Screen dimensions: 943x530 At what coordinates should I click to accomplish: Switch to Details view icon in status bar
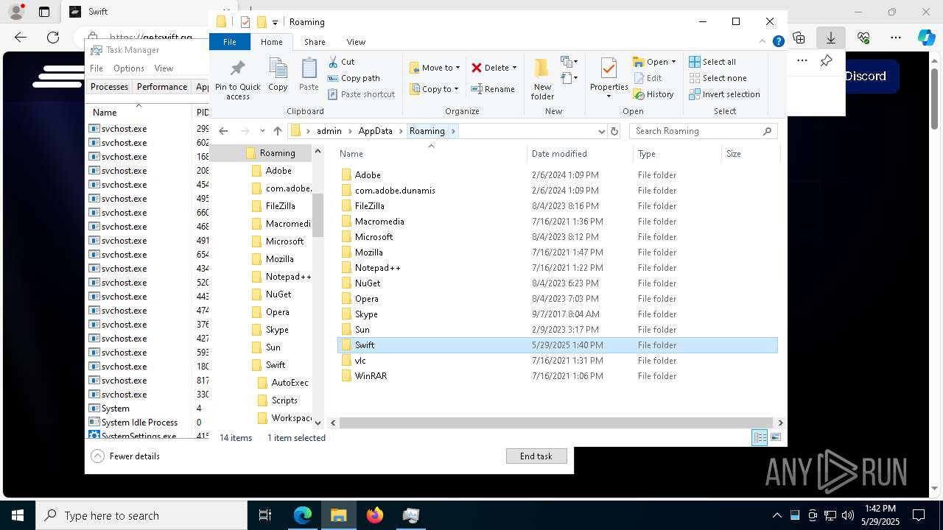tap(760, 438)
